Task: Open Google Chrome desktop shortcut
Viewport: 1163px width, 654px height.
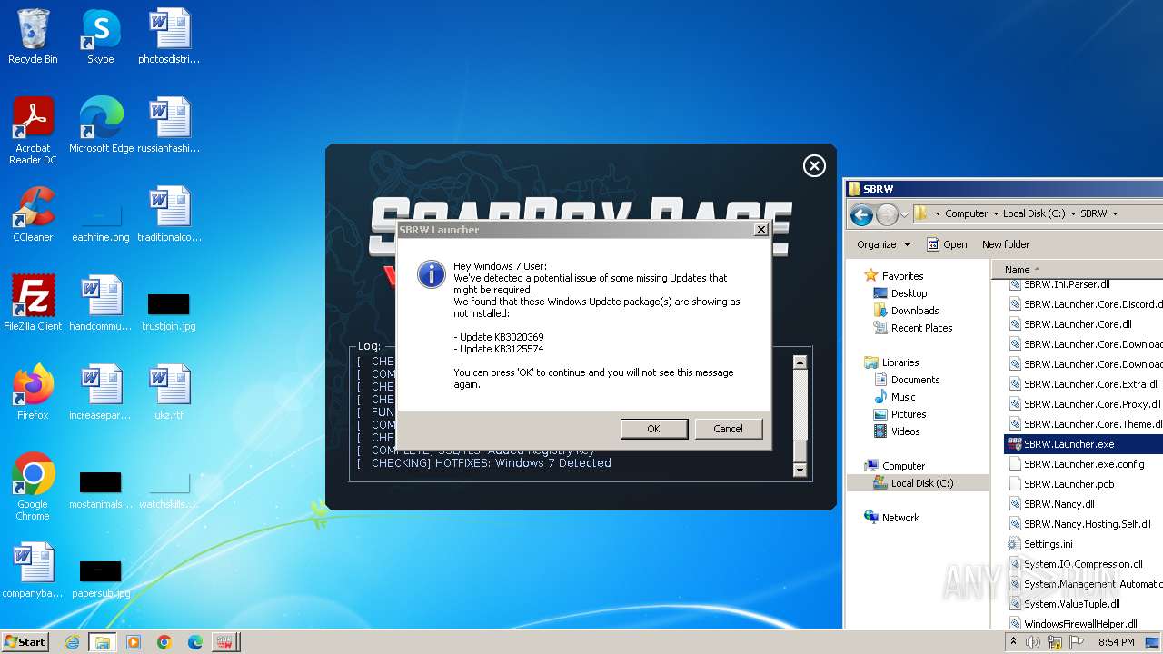Action: pyautogui.click(x=33, y=487)
